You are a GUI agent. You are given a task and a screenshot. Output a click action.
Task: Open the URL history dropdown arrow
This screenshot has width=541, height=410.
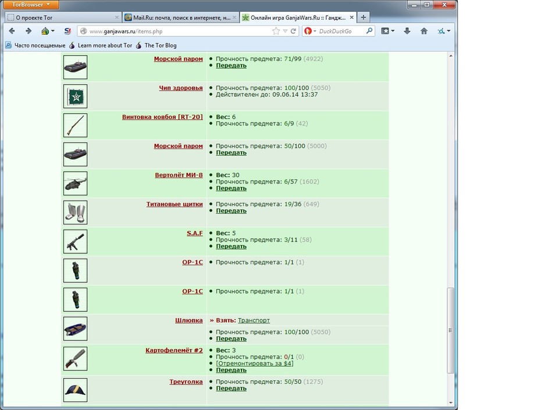tap(285, 31)
